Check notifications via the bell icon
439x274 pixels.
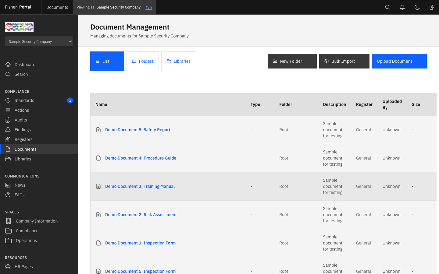tap(402, 7)
